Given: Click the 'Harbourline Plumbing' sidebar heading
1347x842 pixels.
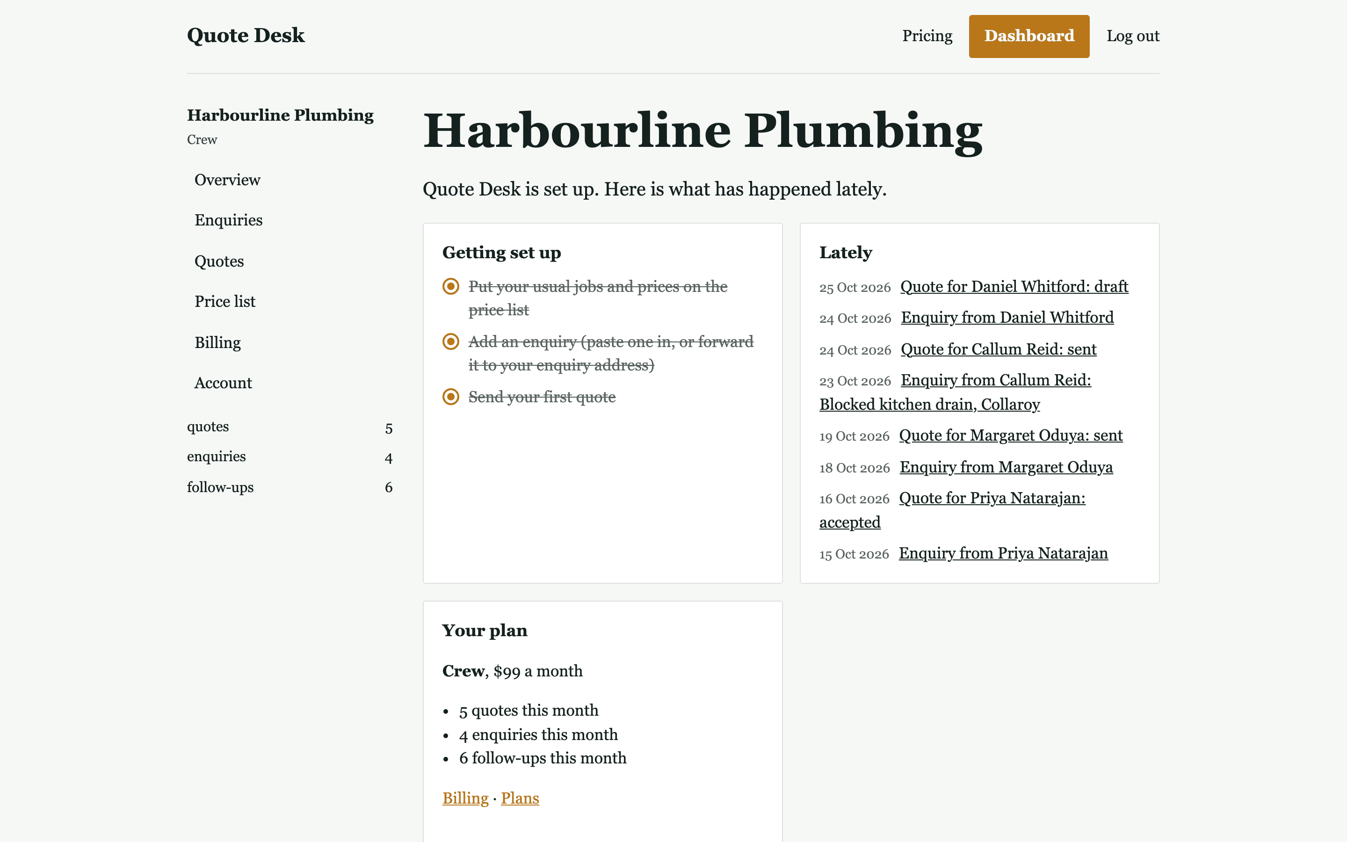Looking at the screenshot, I should (x=280, y=115).
